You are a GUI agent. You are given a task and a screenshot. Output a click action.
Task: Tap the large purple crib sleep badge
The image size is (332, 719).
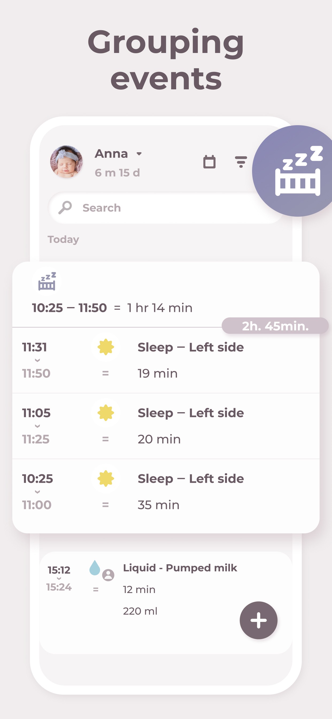(x=298, y=171)
